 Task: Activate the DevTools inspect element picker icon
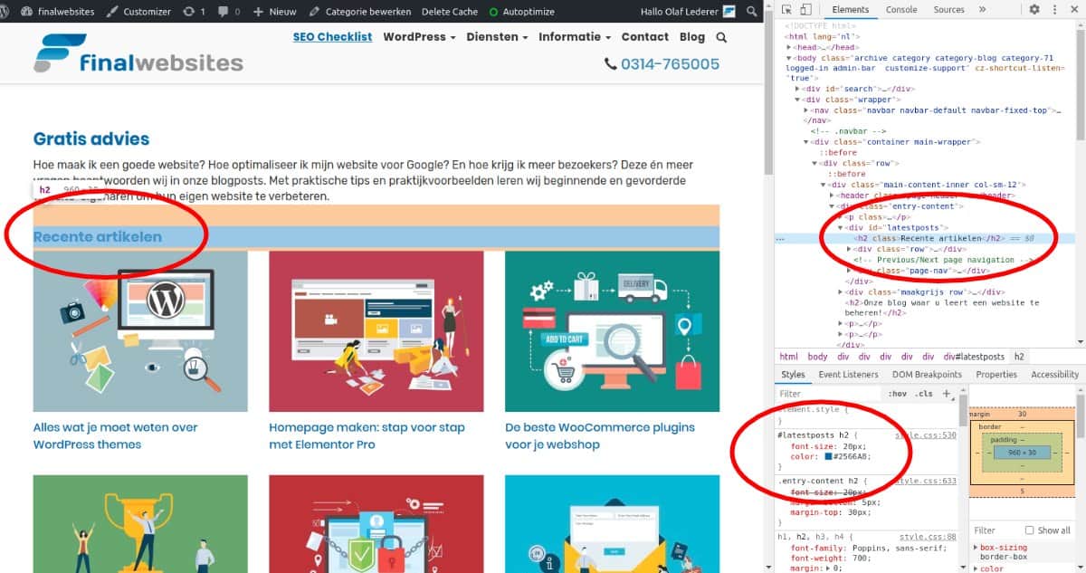786,10
